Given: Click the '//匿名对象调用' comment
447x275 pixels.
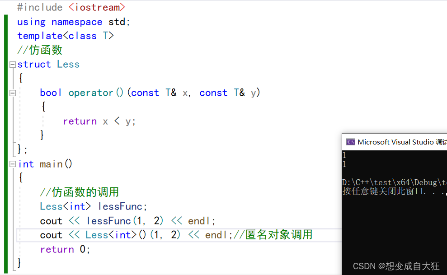Looking at the screenshot, I should click(273, 235).
